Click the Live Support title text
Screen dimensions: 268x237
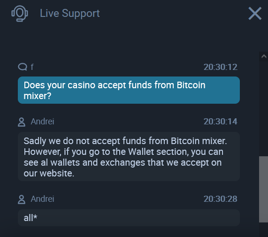pyautogui.click(x=70, y=13)
